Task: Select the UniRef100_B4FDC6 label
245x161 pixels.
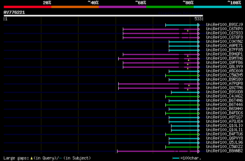Action: click(224, 113)
